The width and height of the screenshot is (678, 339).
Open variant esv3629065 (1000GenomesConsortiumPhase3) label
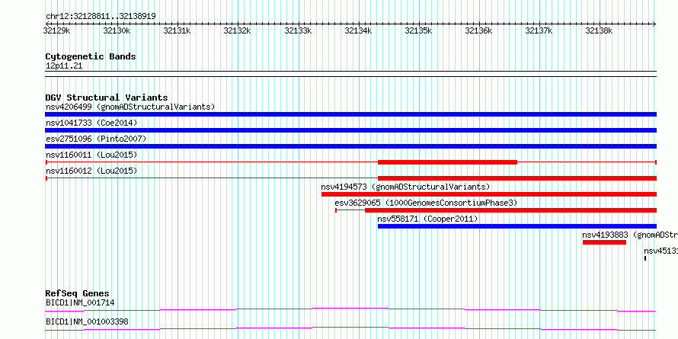pos(426,203)
